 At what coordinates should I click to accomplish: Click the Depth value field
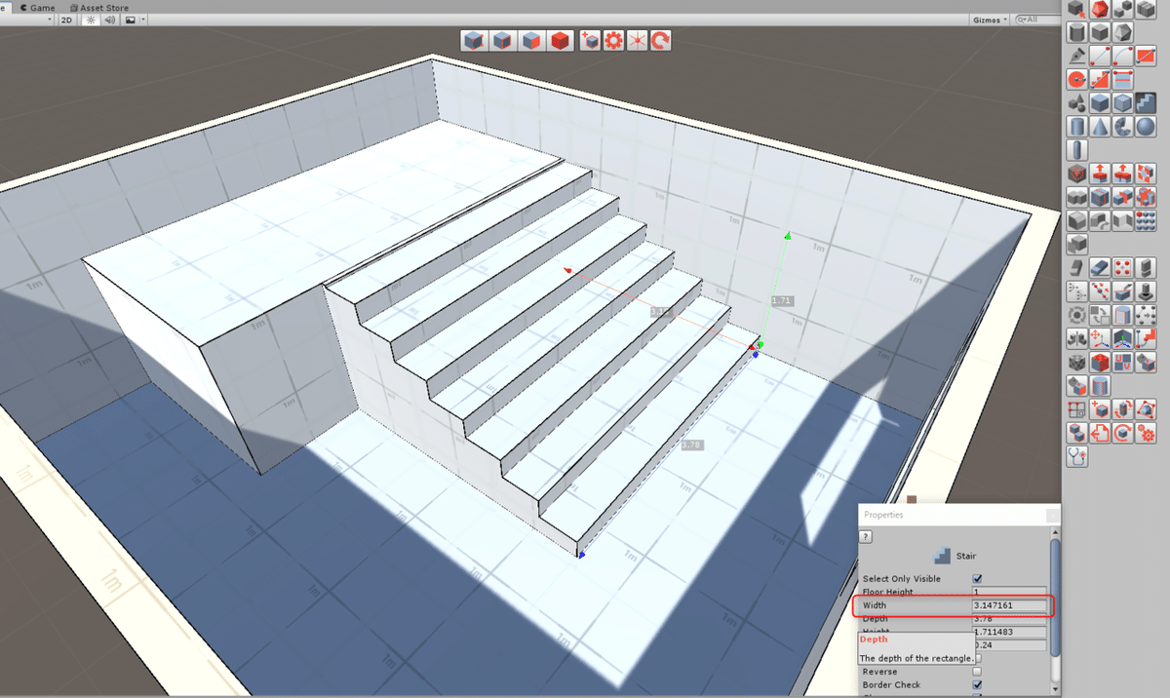click(1009, 619)
